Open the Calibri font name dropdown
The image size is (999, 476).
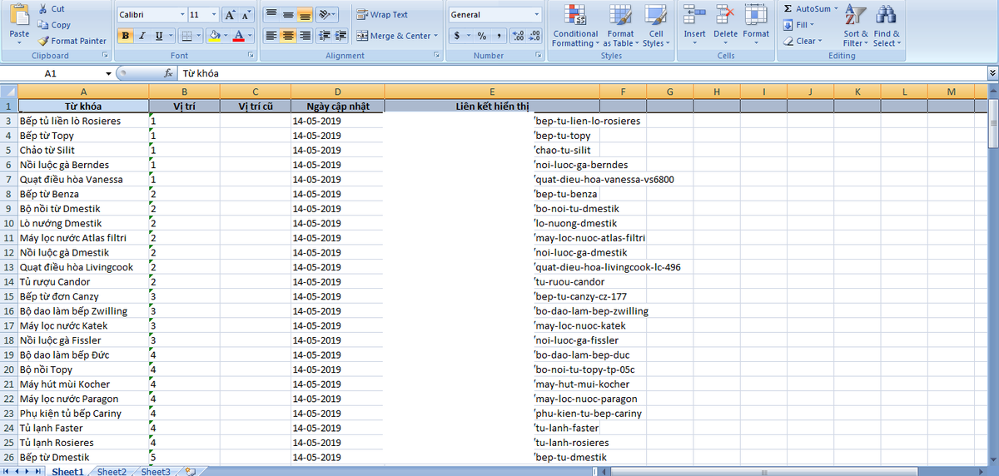(182, 15)
